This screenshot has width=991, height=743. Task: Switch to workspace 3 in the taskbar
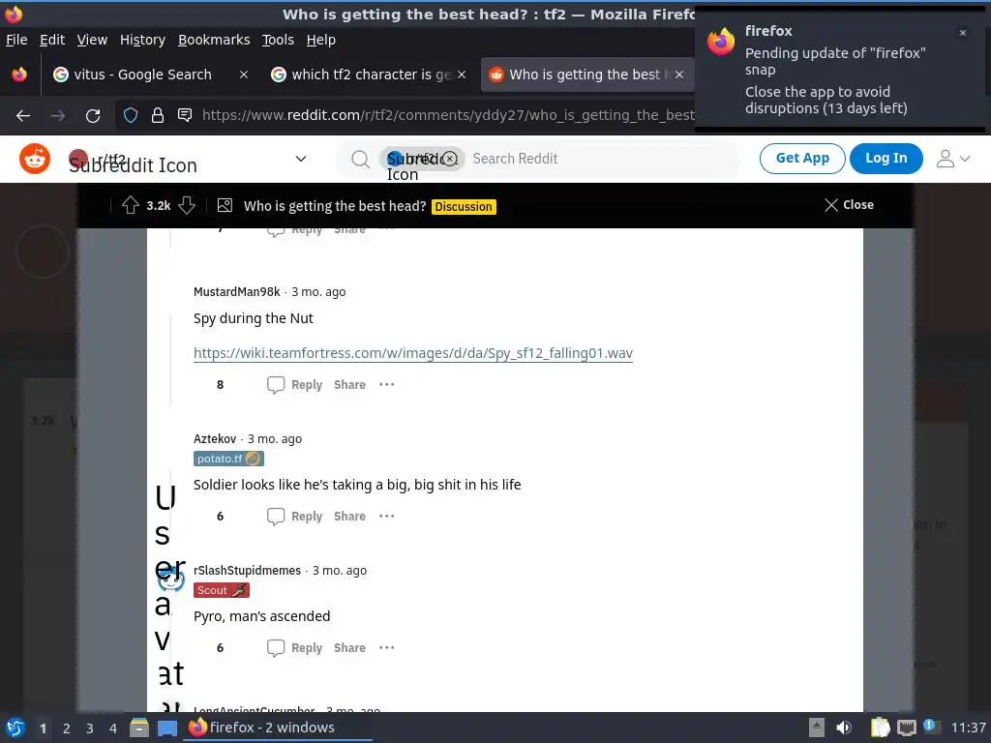tap(90, 728)
